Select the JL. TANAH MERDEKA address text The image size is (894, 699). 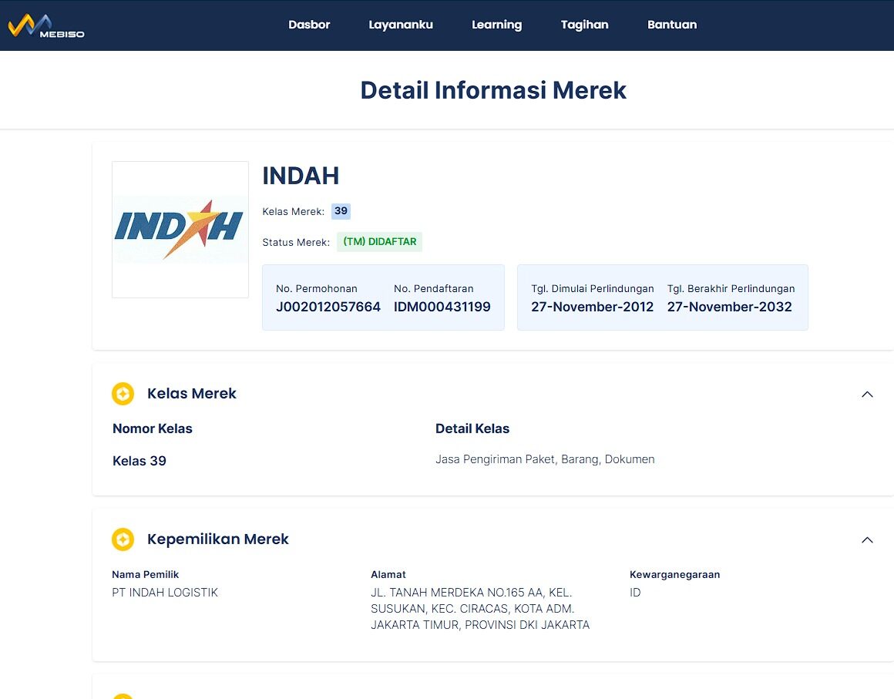(x=480, y=609)
